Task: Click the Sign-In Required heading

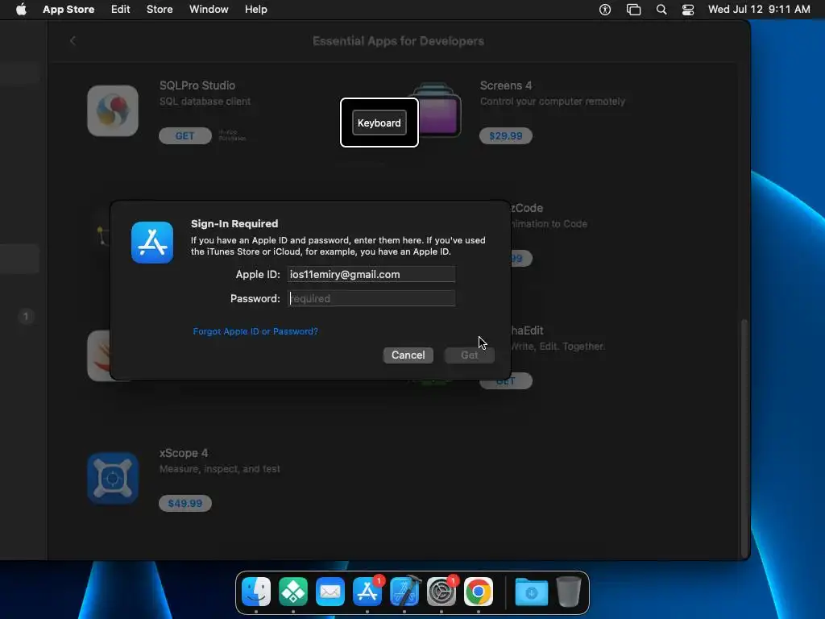Action: tap(234, 224)
